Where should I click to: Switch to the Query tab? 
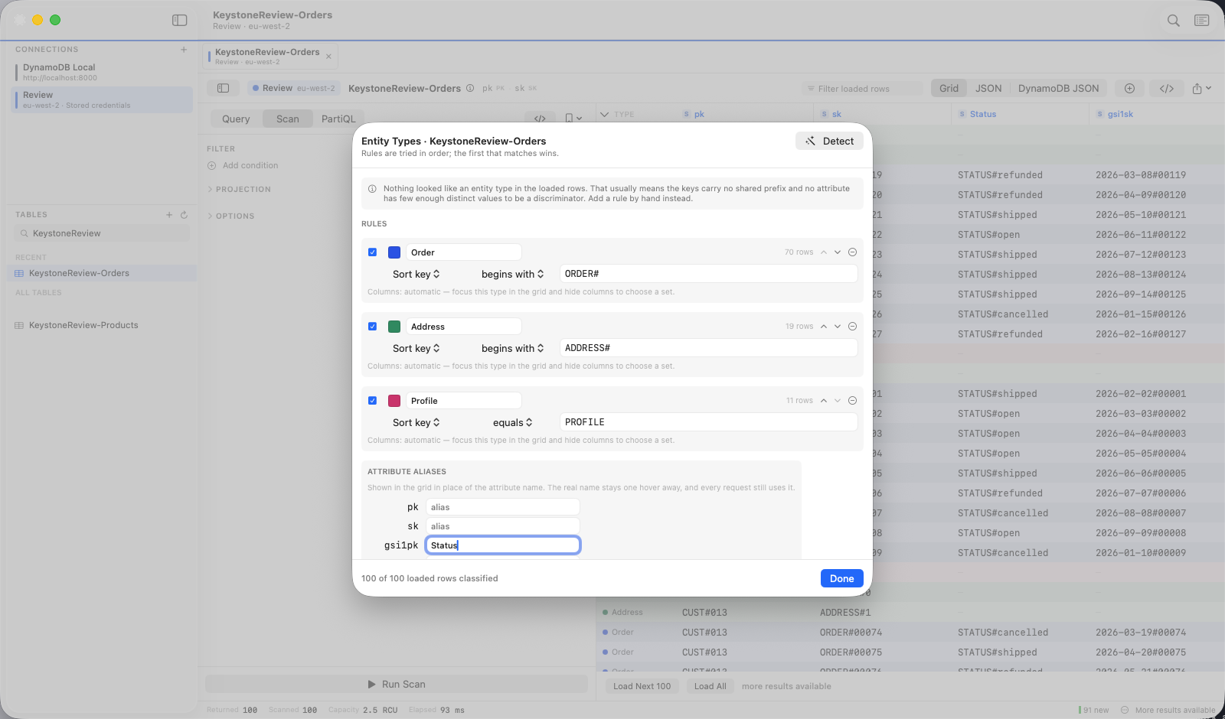(x=236, y=119)
